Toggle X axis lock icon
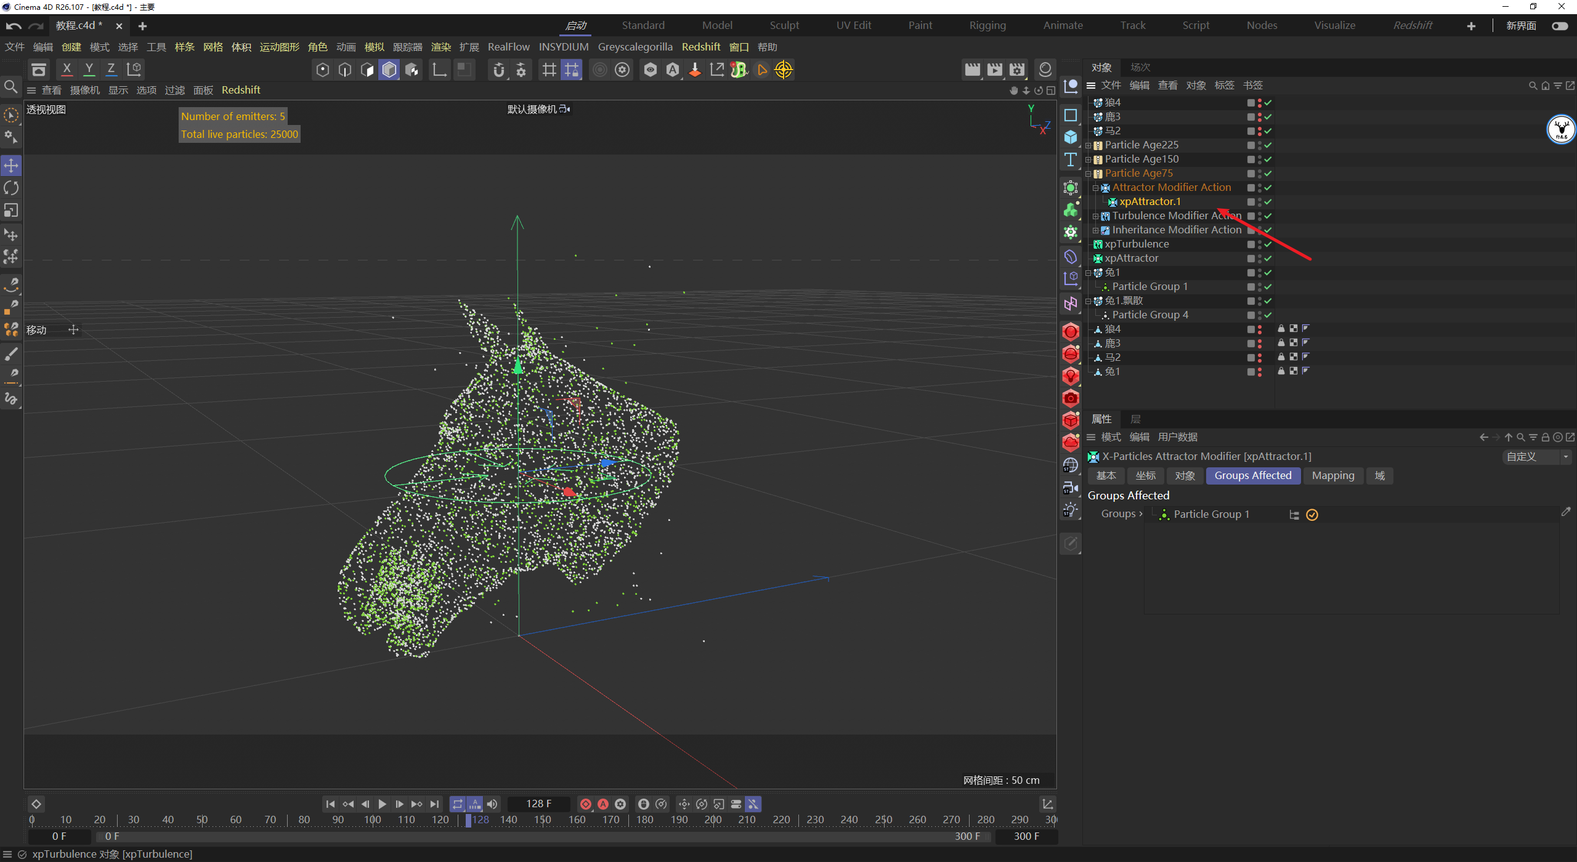This screenshot has width=1577, height=862. (x=67, y=70)
